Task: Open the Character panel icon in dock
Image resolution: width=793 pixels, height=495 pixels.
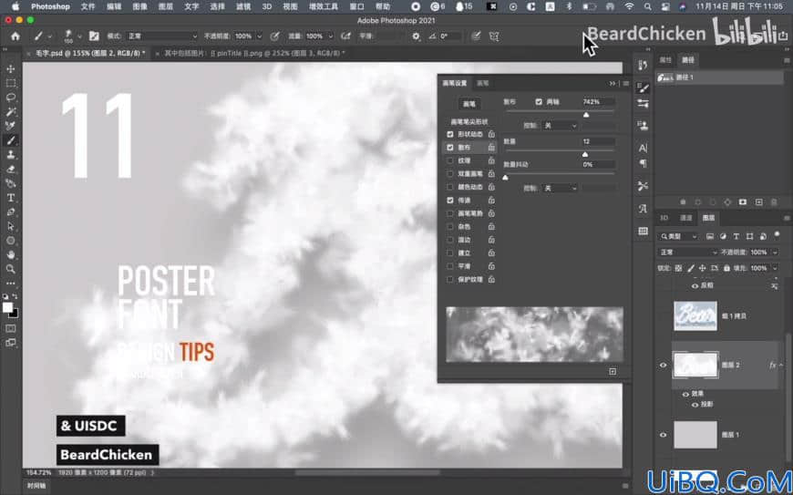Action: pyautogui.click(x=643, y=149)
